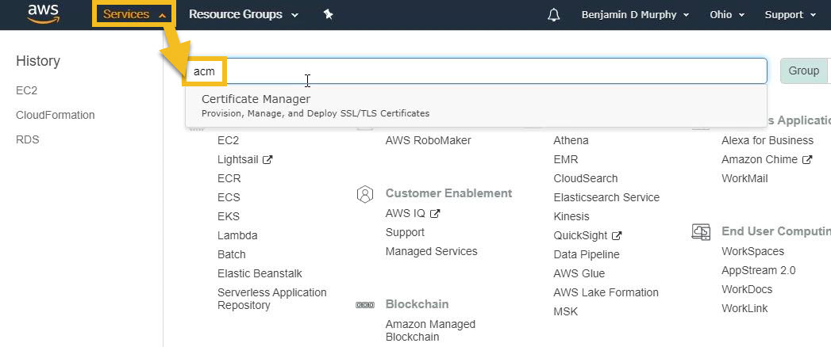Open the EMR service

coord(565,159)
